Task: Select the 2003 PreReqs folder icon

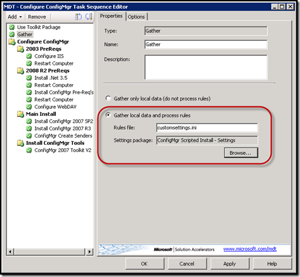Action: point(20,49)
